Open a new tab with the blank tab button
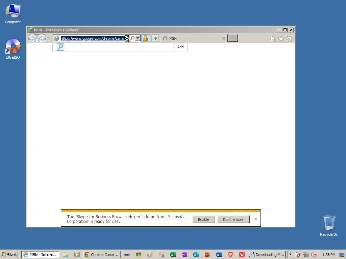The width and height of the screenshot is (346, 259). [232, 38]
